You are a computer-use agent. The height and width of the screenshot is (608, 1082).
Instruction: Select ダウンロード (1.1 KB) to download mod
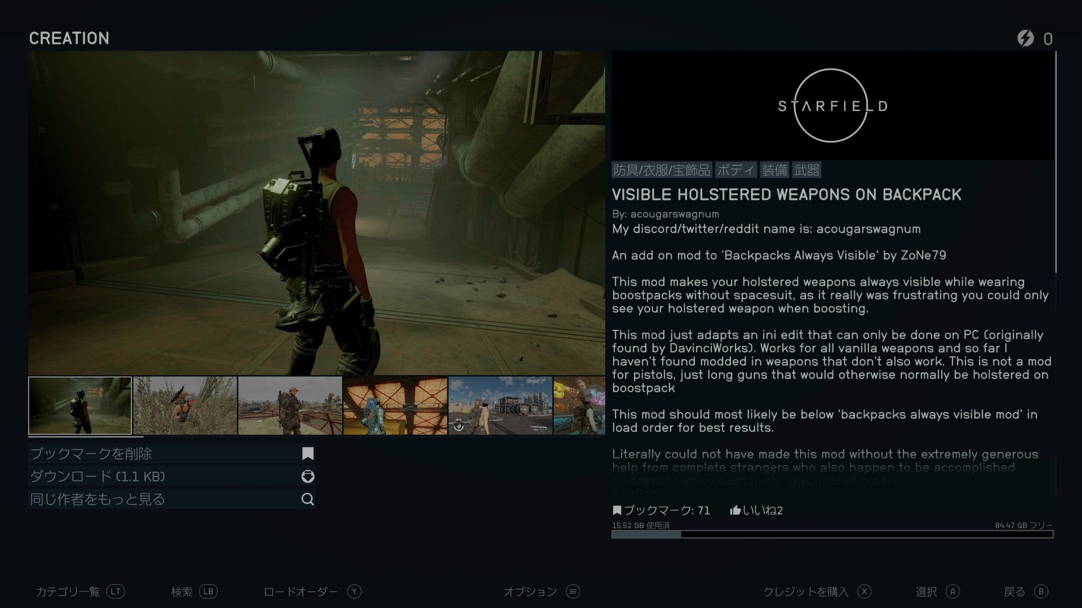[171, 476]
